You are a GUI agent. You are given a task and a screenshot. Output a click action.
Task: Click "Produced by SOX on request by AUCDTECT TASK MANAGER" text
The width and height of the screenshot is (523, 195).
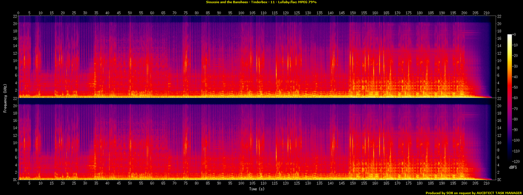coord(474,193)
